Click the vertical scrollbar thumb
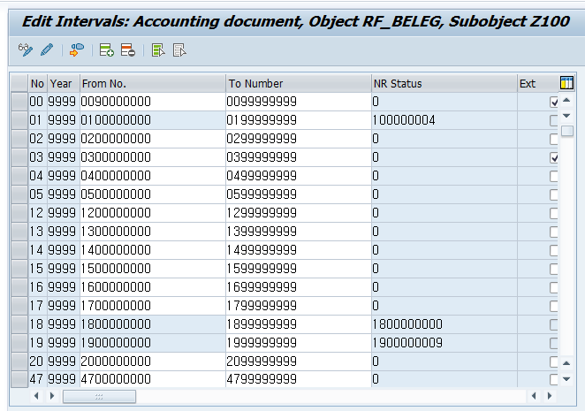The height and width of the screenshot is (411, 585). tap(567, 131)
